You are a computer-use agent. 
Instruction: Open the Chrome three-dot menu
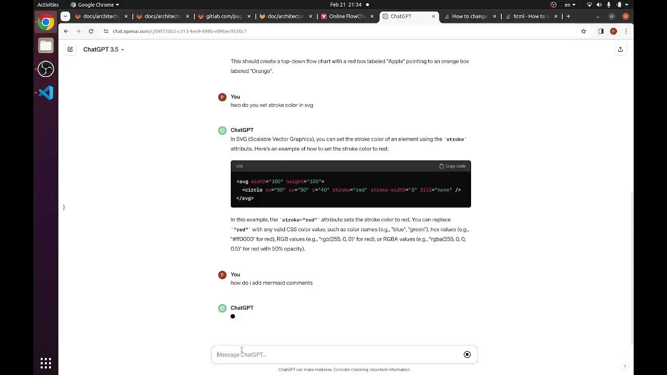coord(626,31)
